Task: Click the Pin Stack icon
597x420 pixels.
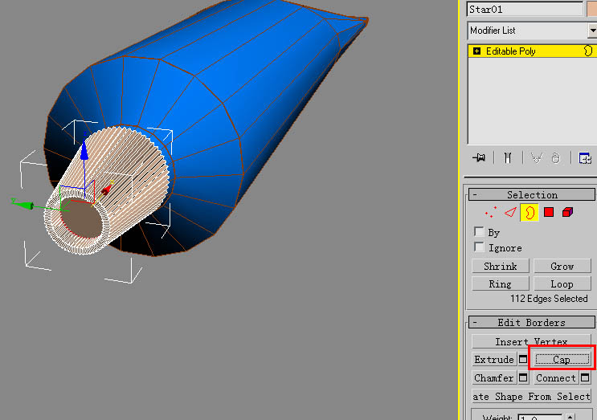Action: click(x=479, y=157)
